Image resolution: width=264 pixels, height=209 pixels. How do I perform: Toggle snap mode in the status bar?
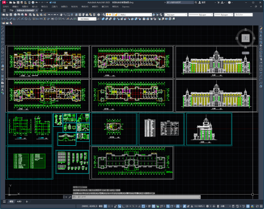click(109, 206)
